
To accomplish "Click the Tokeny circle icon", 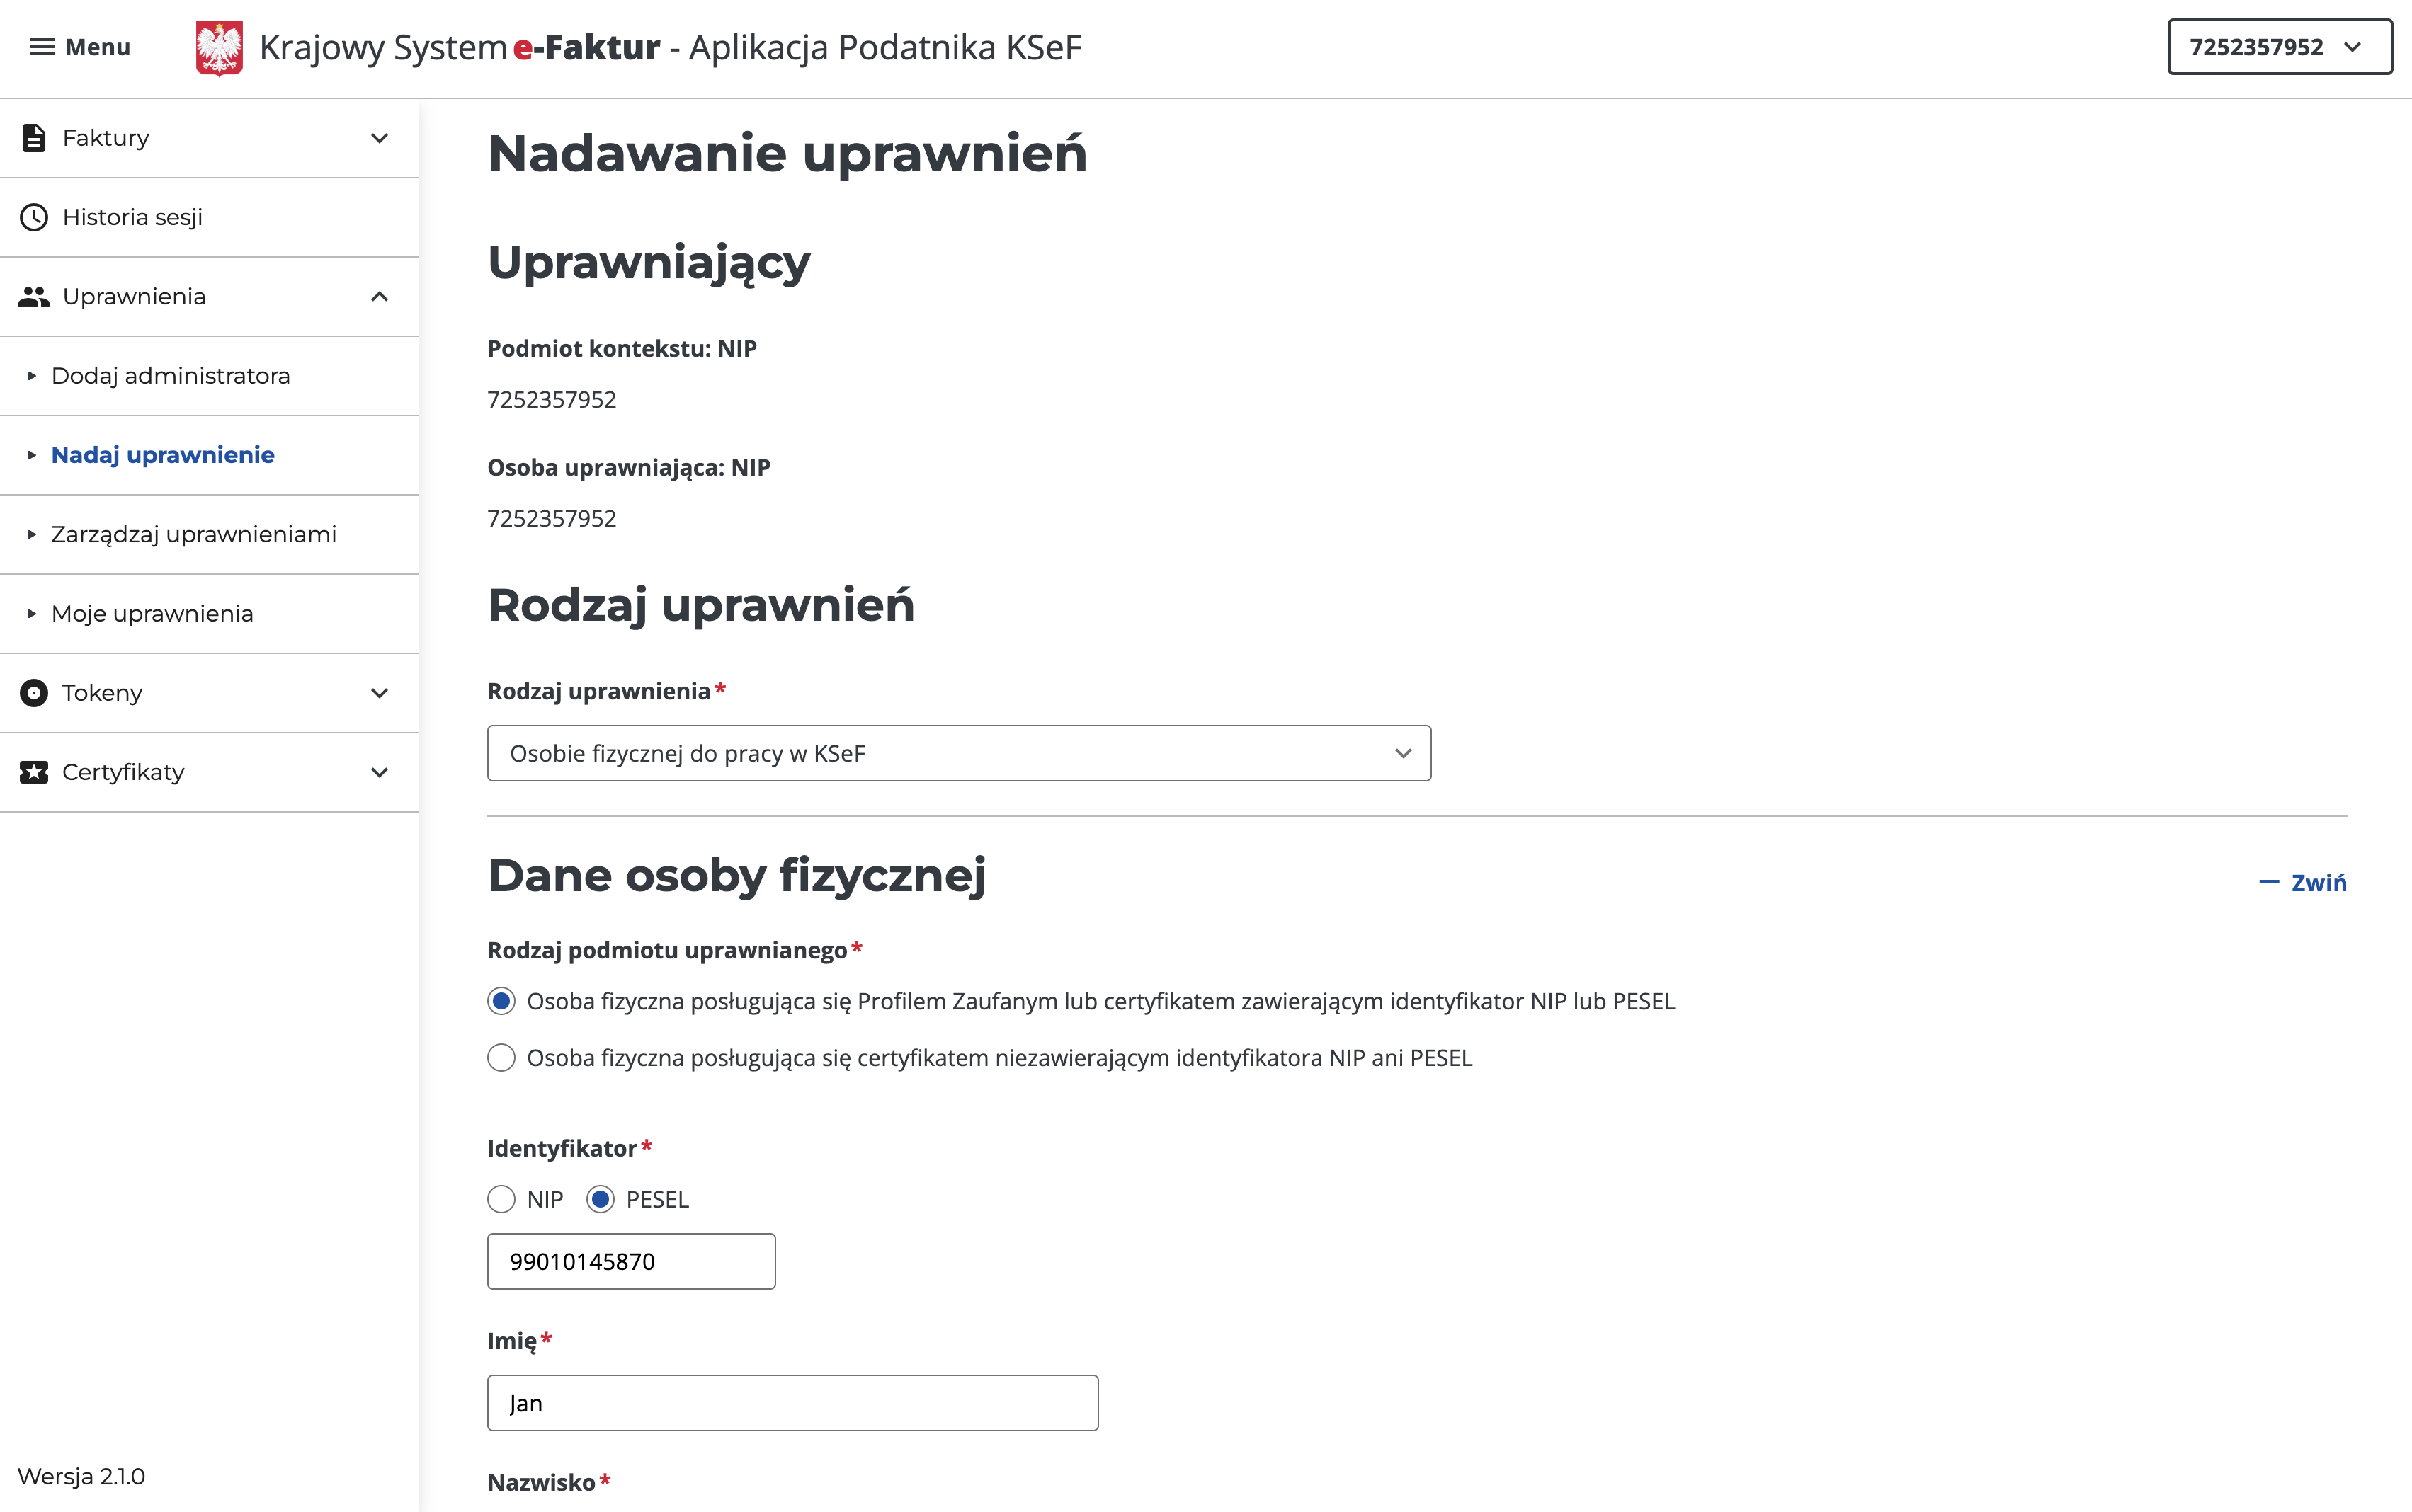I will pyautogui.click(x=33, y=692).
